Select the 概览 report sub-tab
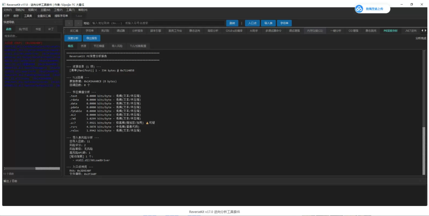Viewport: 429px width, 216px height. pyautogui.click(x=70, y=46)
